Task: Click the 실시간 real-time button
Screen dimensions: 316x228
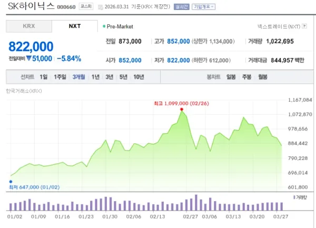Action: click(x=182, y=7)
